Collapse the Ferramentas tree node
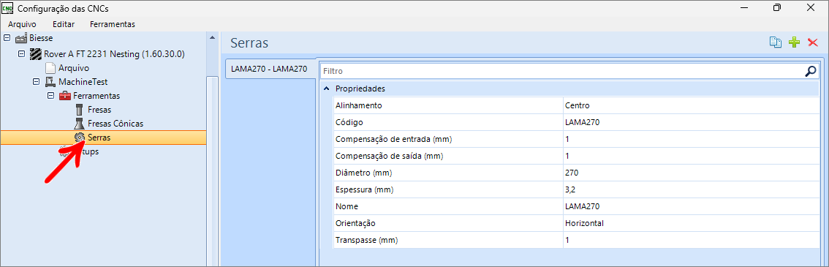 click(x=50, y=96)
